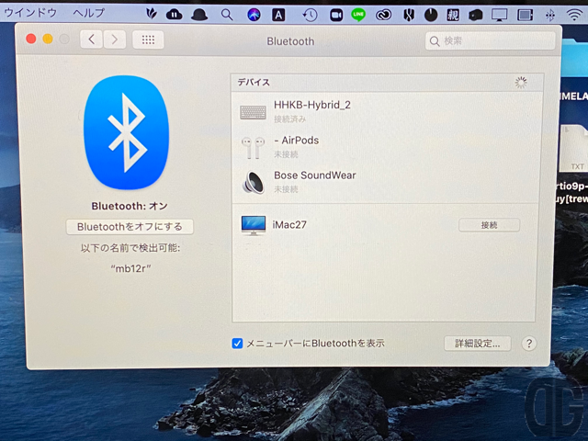Click Bluetoothをオフにする button
Image resolution: width=588 pixels, height=441 pixels.
point(130,227)
